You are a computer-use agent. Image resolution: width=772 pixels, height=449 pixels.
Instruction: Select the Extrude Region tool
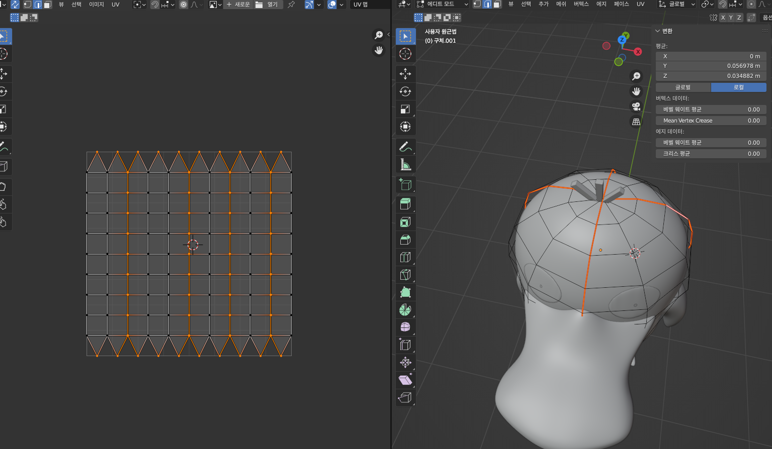(405, 204)
